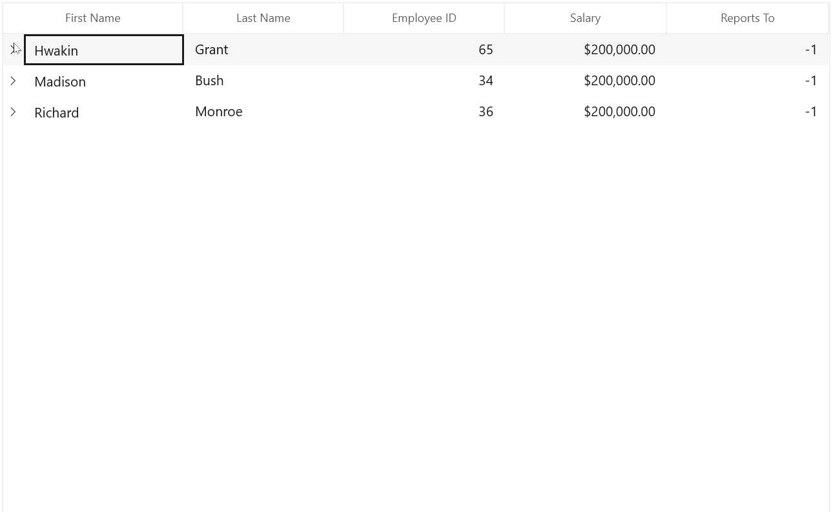The image size is (833, 512).
Task: Select the Hwakin name edit field
Action: click(103, 50)
